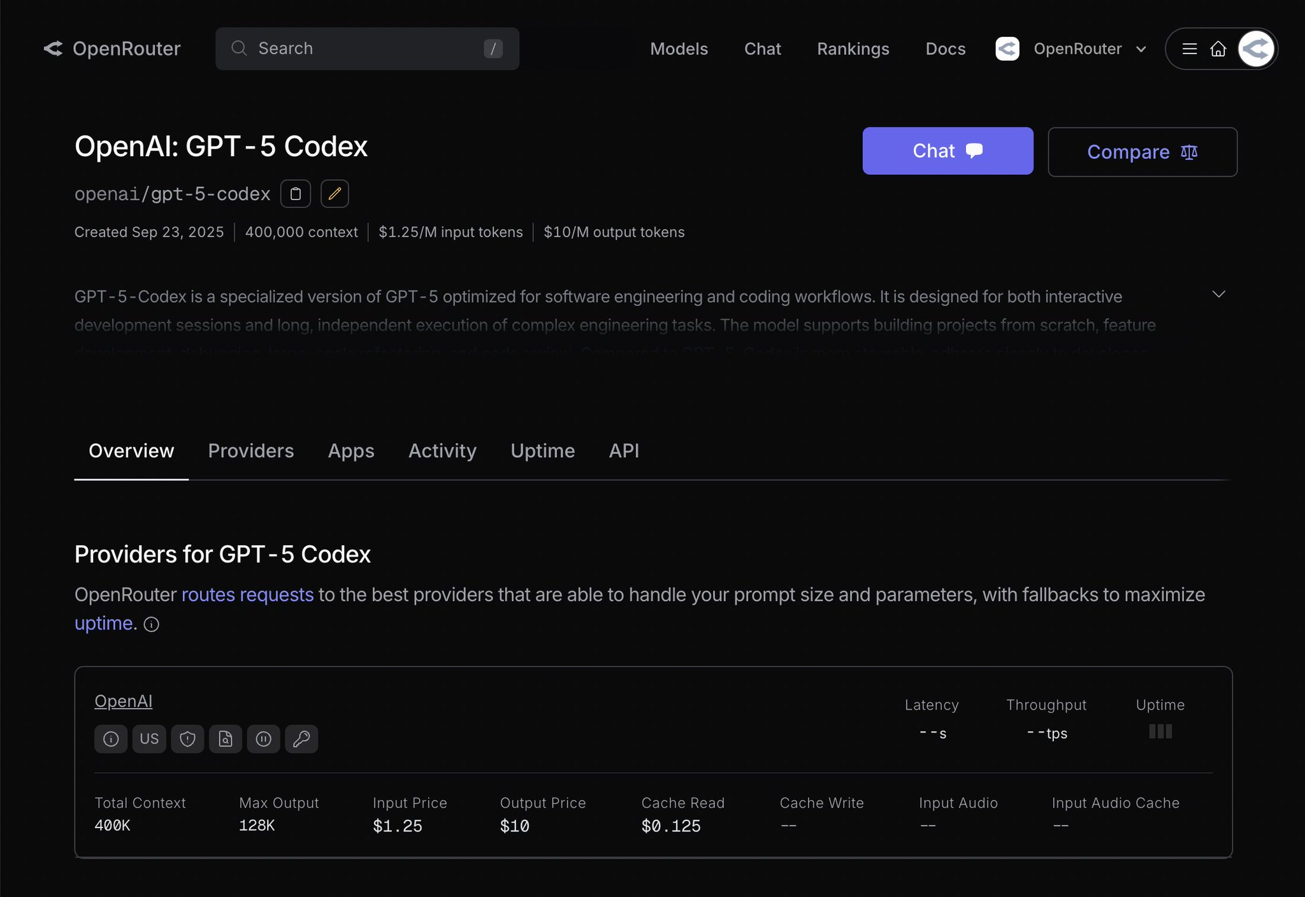Click the info icon next to uptime
Image resolution: width=1305 pixels, height=897 pixels.
[x=152, y=624]
